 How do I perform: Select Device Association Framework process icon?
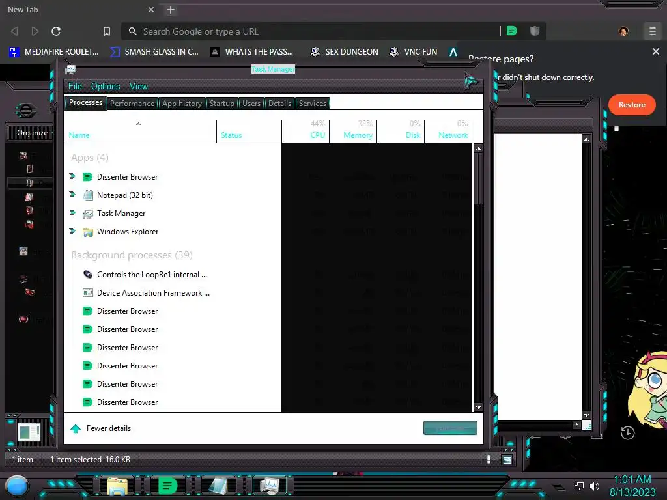coord(88,293)
